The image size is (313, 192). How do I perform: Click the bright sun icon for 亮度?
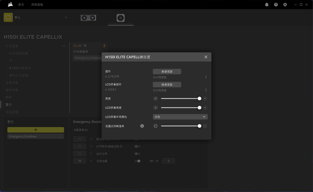click(205, 99)
